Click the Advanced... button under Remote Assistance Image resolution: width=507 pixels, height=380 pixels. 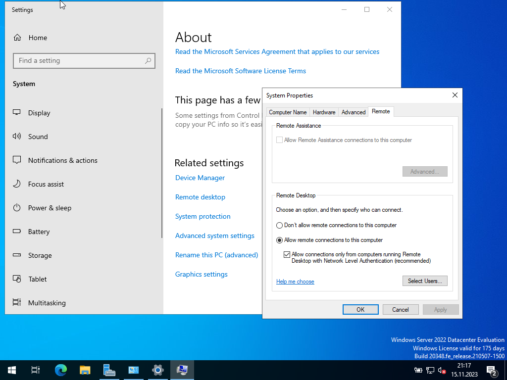click(425, 172)
